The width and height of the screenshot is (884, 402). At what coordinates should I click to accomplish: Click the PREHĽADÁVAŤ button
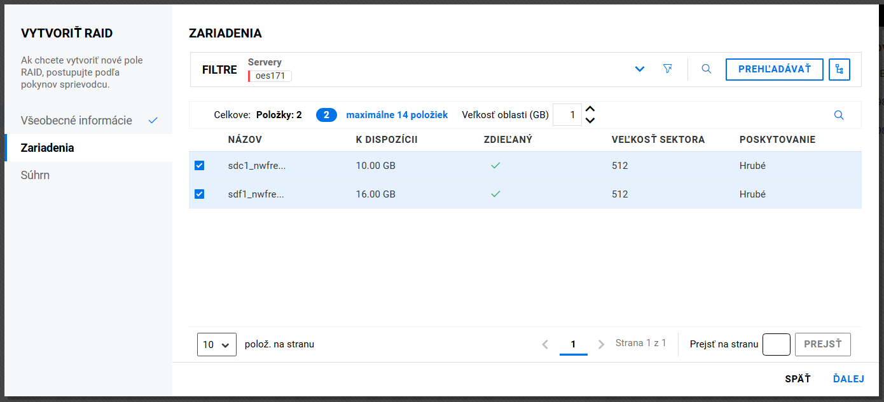[774, 69]
